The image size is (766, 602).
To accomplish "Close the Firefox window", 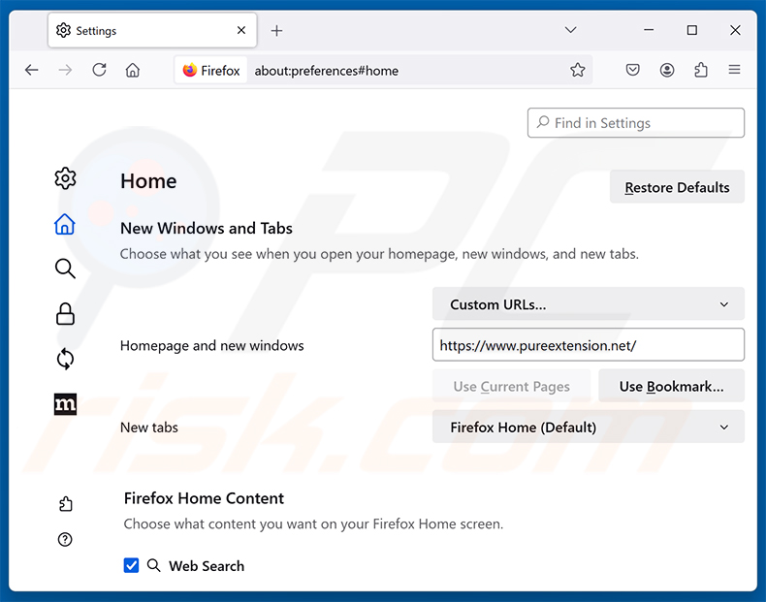I will pos(735,30).
